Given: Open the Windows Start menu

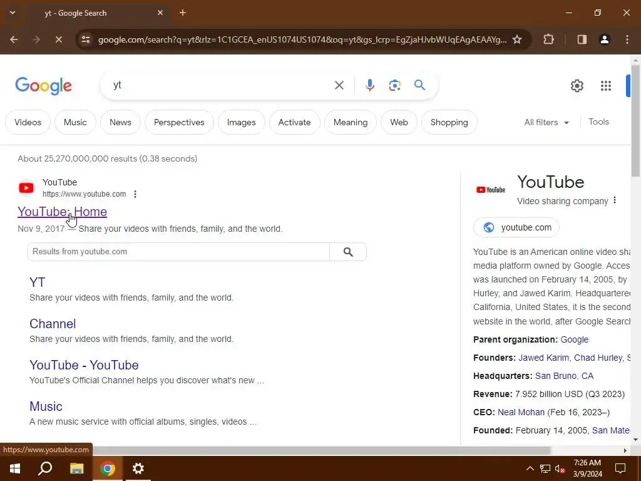Looking at the screenshot, I should click(x=15, y=468).
